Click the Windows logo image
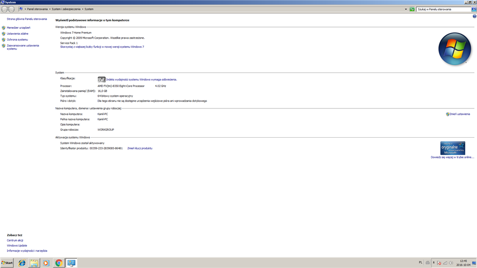The width and height of the screenshot is (477, 268). click(x=455, y=49)
